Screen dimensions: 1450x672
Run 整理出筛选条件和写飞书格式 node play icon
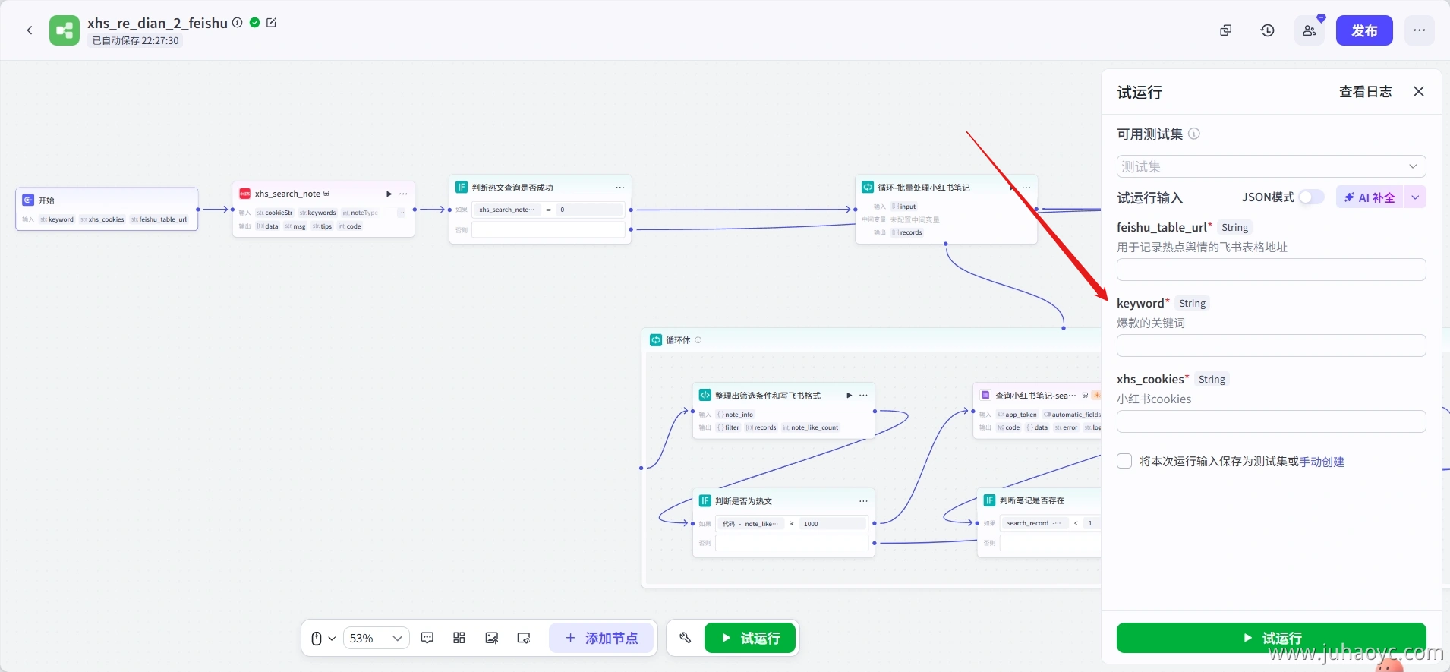coord(850,395)
